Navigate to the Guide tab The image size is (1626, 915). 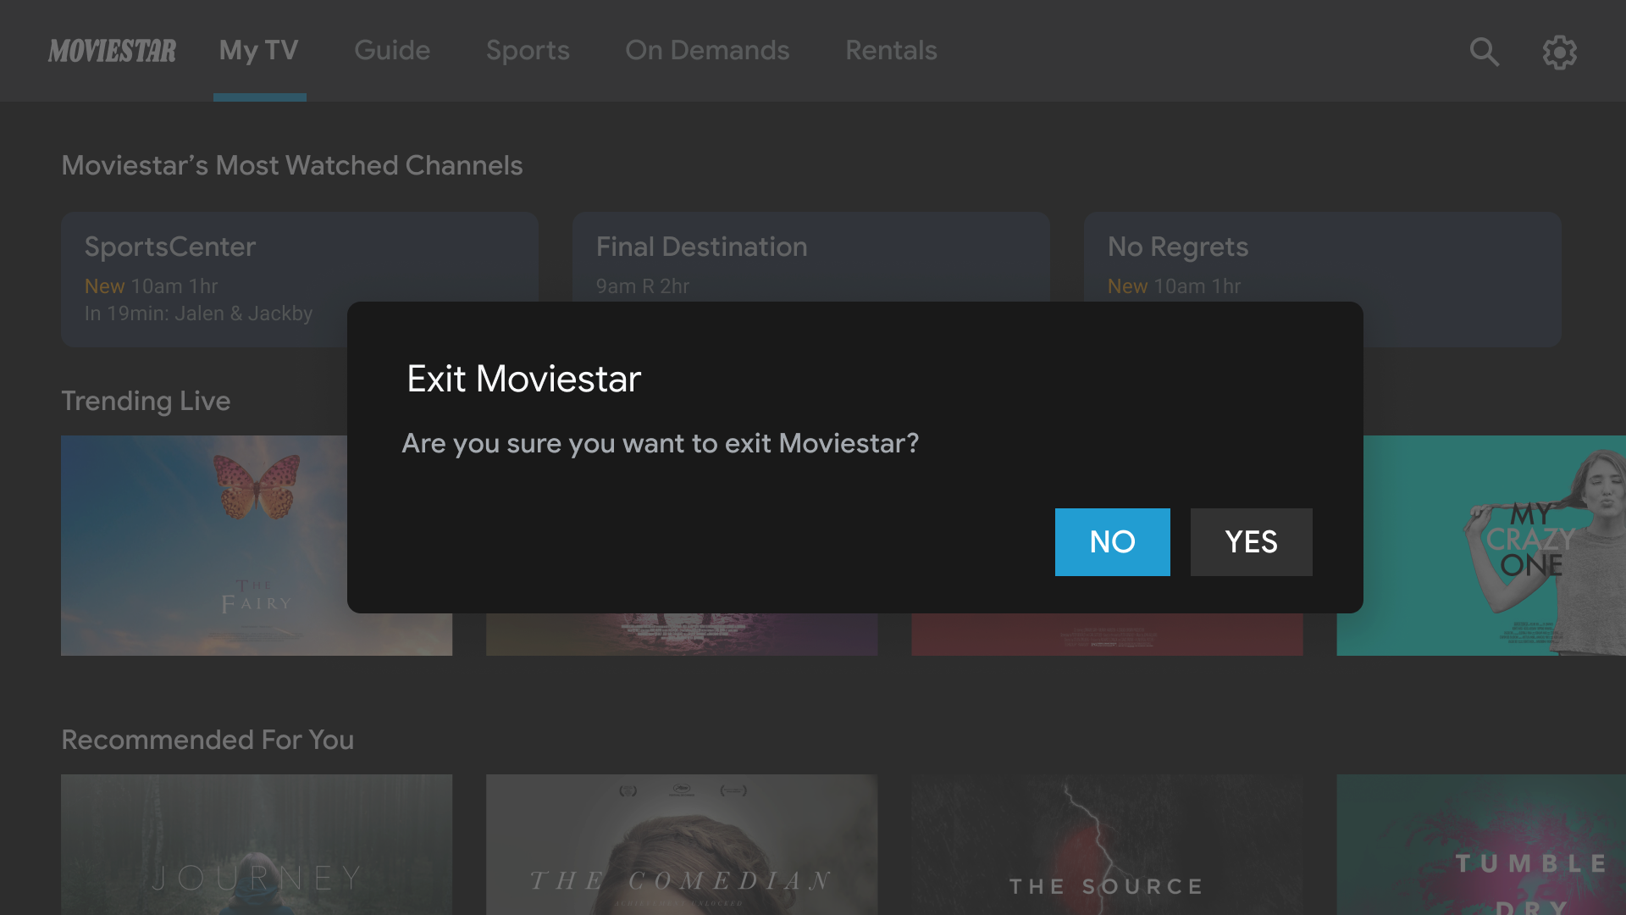coord(392,50)
